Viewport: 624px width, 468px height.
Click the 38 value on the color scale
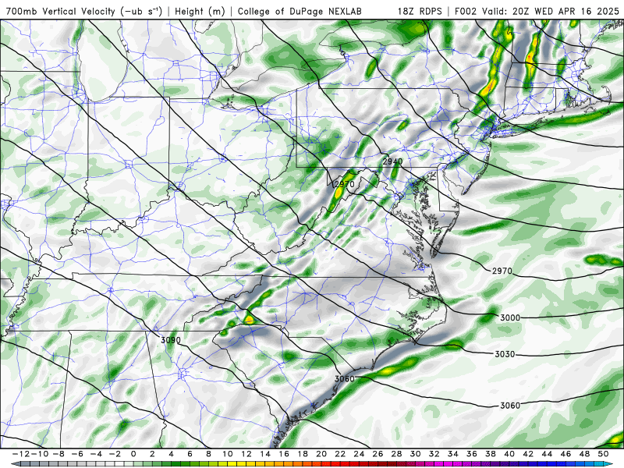coord(491,454)
